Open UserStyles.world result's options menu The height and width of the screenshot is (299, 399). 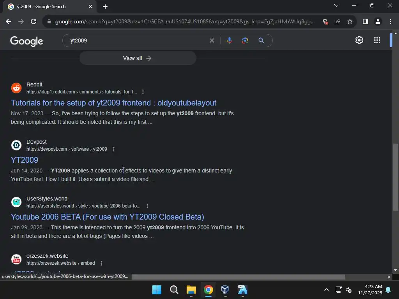click(147, 206)
